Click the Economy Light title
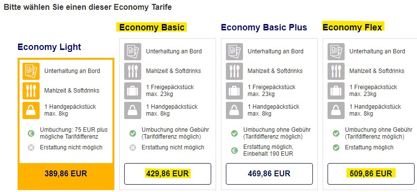 [49, 47]
